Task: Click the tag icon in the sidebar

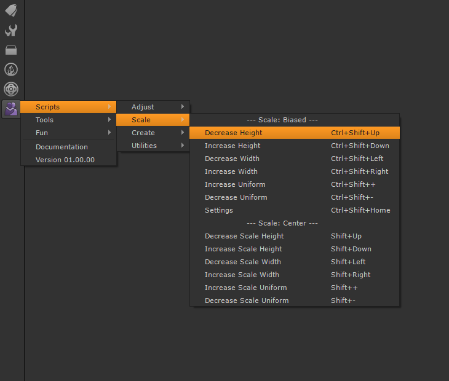Action: click(x=11, y=10)
